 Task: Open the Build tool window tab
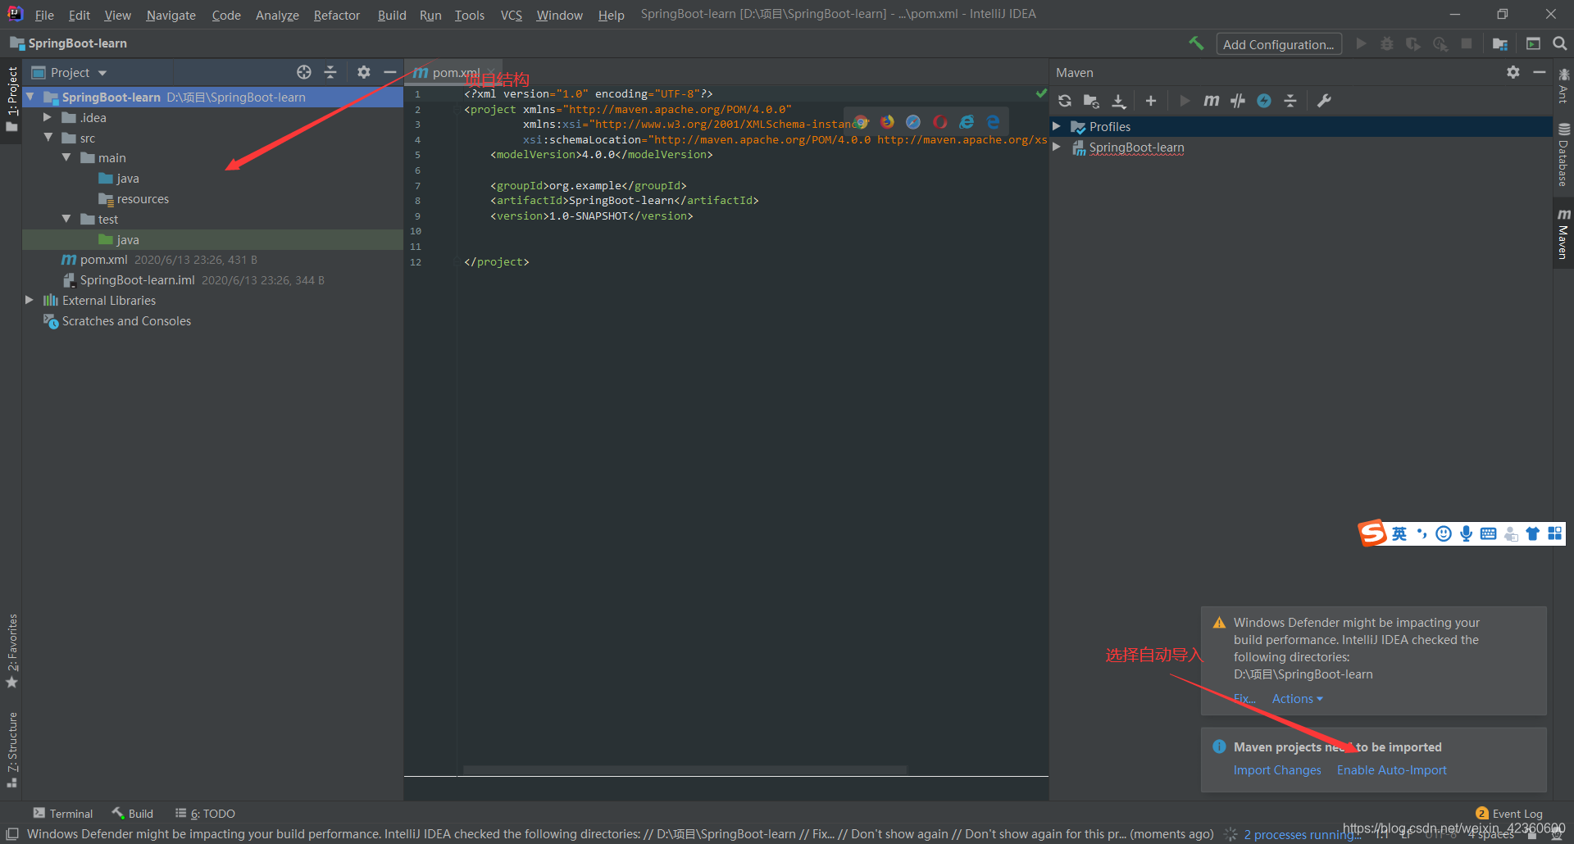(133, 814)
